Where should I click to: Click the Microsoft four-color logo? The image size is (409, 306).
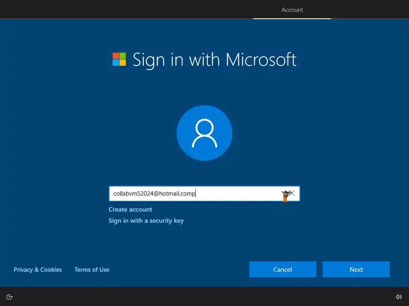[x=119, y=59]
